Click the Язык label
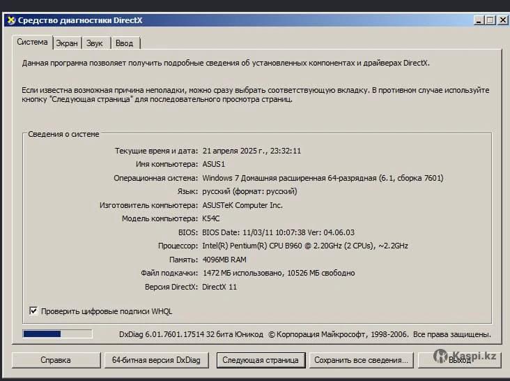The height and width of the screenshot is (381, 510). click(187, 191)
